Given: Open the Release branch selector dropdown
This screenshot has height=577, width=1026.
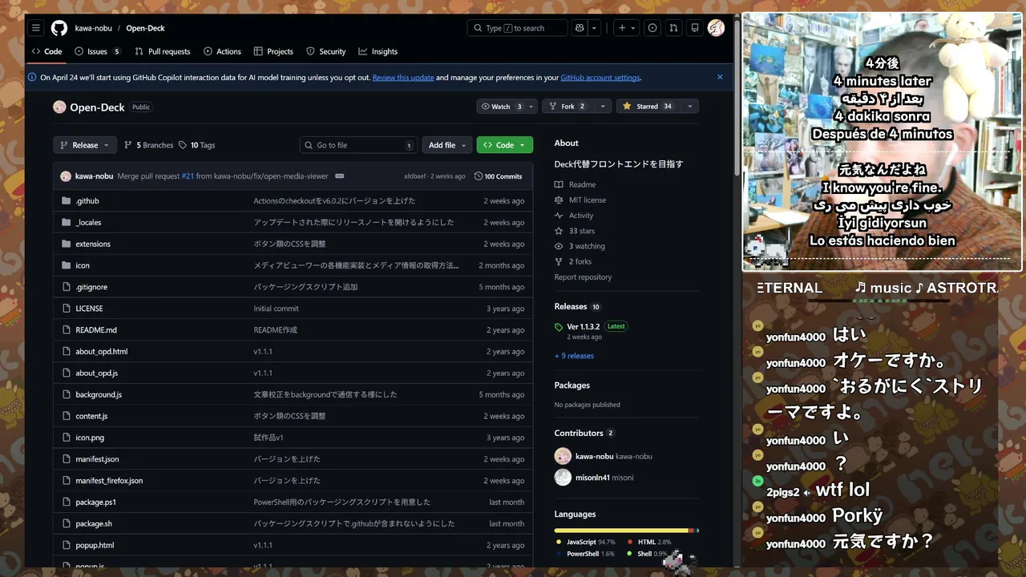Looking at the screenshot, I should coord(85,145).
